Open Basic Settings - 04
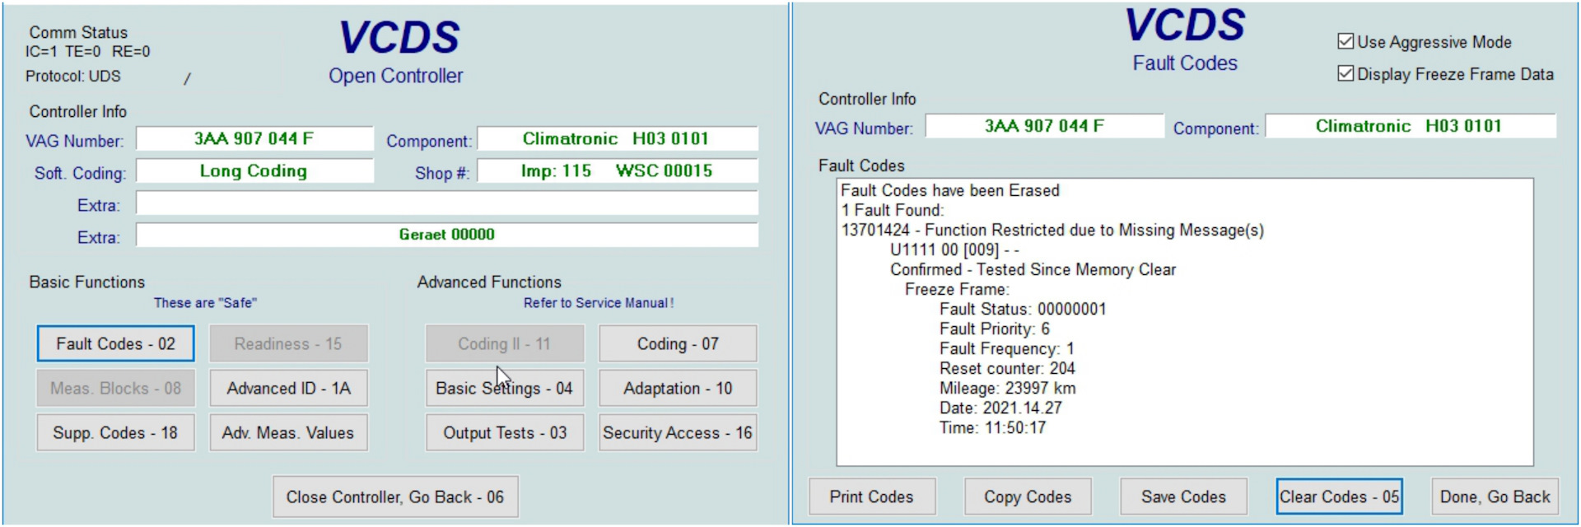Image resolution: width=1581 pixels, height=527 pixels. pyautogui.click(x=505, y=388)
